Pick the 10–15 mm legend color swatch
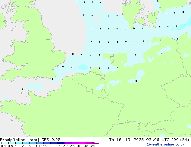 click(40, 143)
